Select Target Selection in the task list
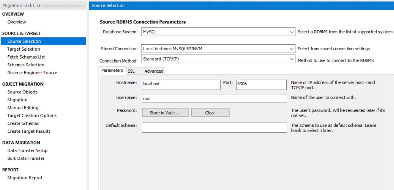This screenshot has height=190, width=394. (x=24, y=49)
